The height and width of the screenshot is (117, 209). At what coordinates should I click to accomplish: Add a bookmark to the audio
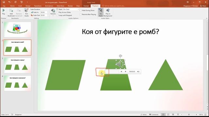point(11,13)
